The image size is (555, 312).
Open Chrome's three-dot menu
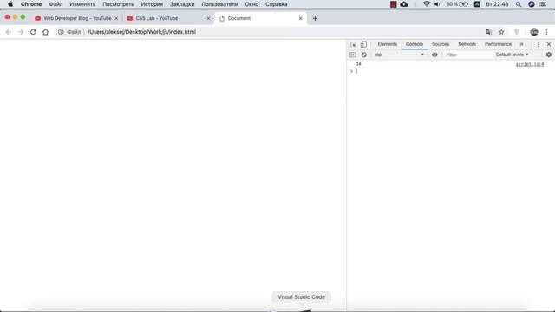click(x=546, y=32)
